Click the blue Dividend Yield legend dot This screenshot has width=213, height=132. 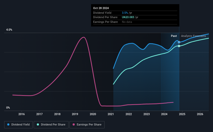[x=8, y=124]
